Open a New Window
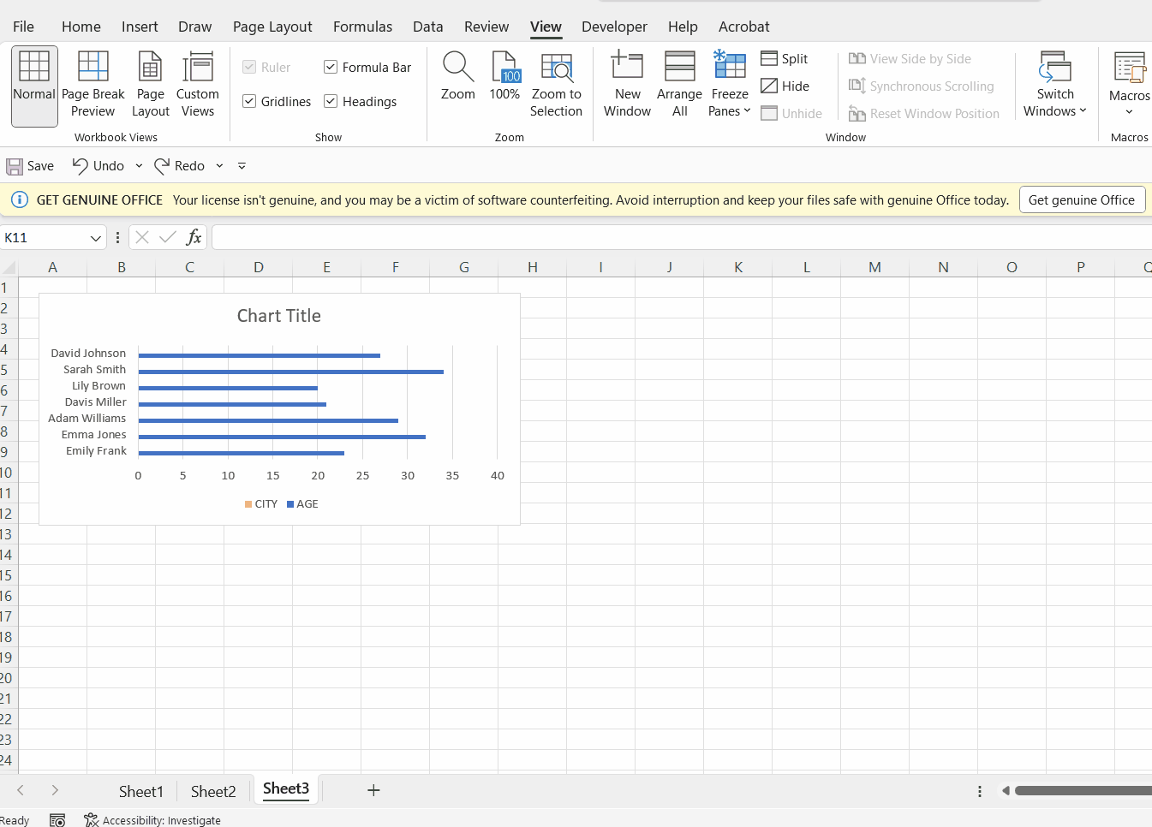Screen dimensions: 1152x827 pos(627,66)
